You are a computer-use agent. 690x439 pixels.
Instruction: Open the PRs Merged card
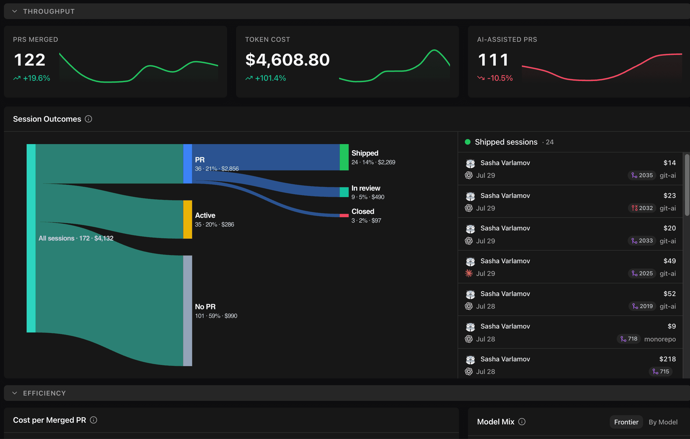[115, 62]
